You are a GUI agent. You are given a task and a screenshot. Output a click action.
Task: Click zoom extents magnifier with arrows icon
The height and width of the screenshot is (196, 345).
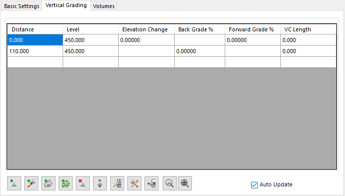[185, 183]
